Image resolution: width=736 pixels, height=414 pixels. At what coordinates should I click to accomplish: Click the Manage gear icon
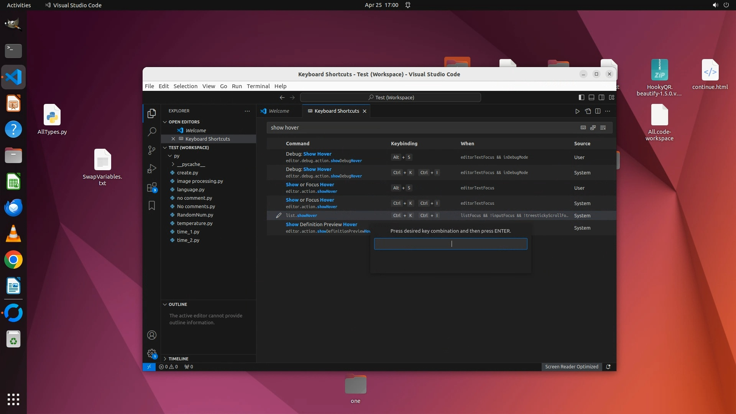152,353
